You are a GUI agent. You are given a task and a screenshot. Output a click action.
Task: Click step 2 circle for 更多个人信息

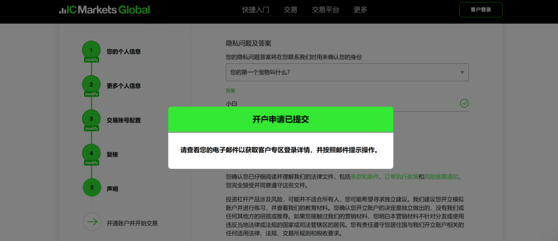[91, 85]
